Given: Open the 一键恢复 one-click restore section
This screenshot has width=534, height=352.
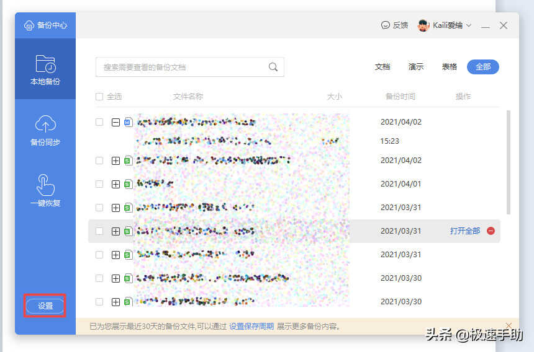Looking at the screenshot, I should click(x=45, y=190).
